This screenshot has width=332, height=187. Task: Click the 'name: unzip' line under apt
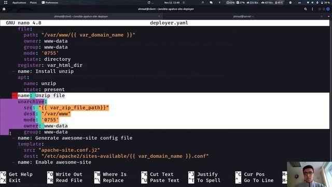40,83
